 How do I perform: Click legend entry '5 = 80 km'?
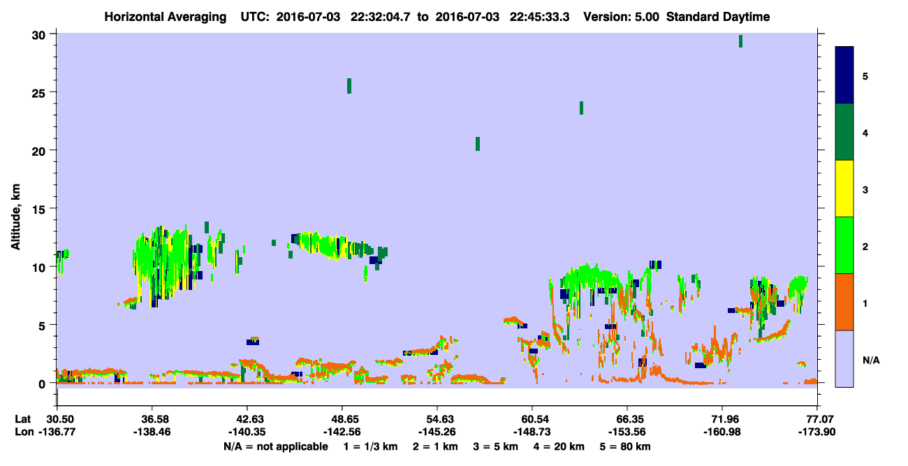pyautogui.click(x=625, y=446)
